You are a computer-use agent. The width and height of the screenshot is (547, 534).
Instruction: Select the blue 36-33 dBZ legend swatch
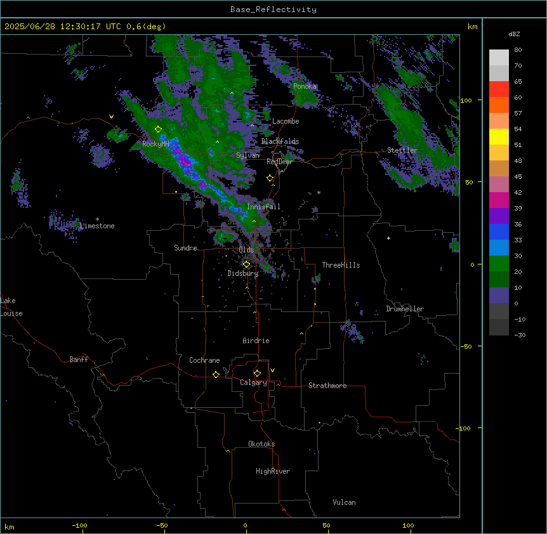coord(499,232)
